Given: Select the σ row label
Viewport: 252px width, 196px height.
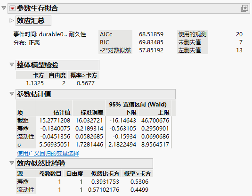Looking at the screenshot, I should (x=19, y=145).
